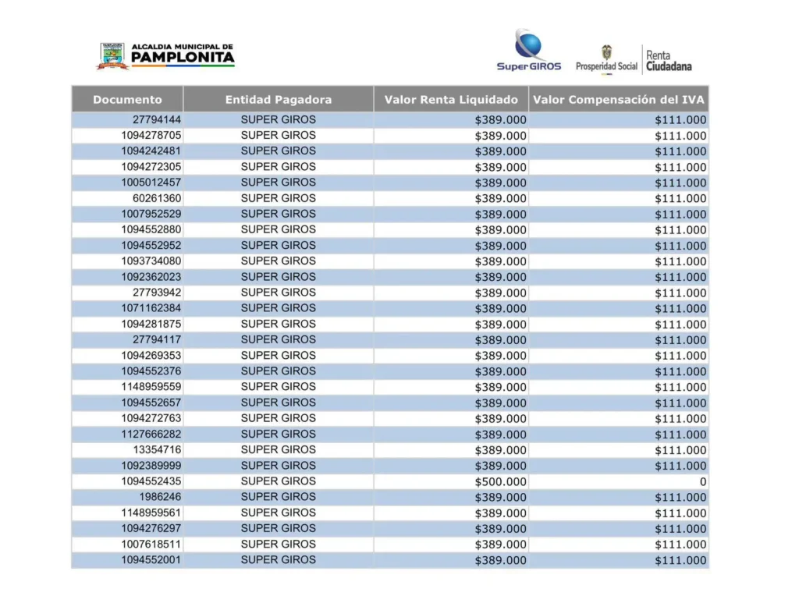Click document number 1005012457
Screen dimensions: 799x596
151,183
